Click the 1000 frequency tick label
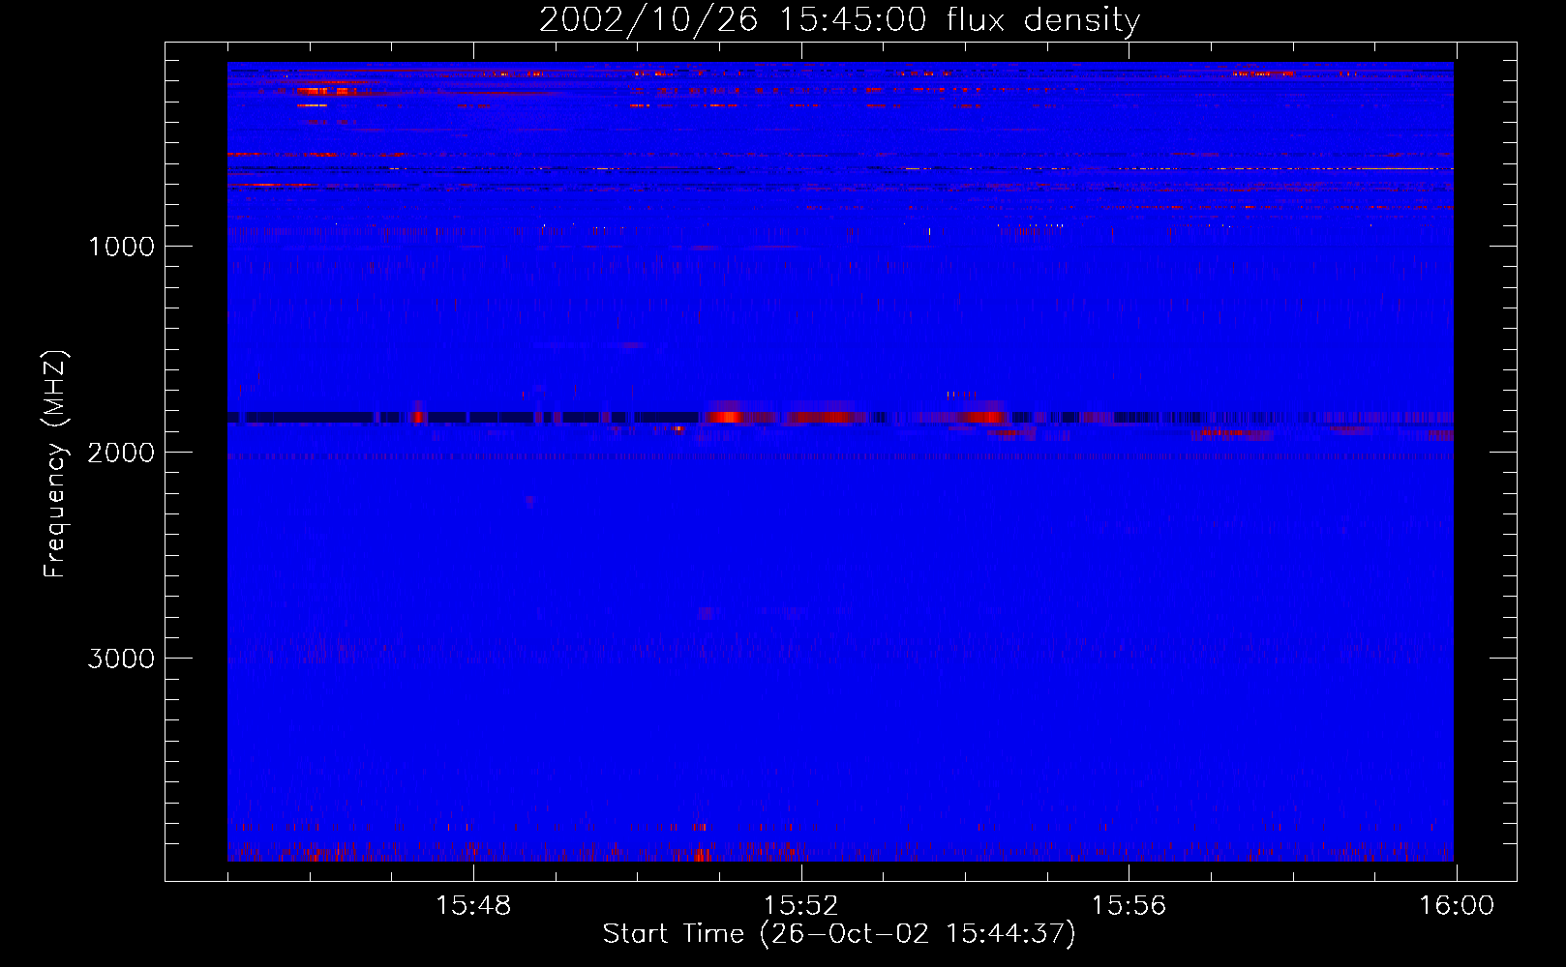 click(121, 247)
